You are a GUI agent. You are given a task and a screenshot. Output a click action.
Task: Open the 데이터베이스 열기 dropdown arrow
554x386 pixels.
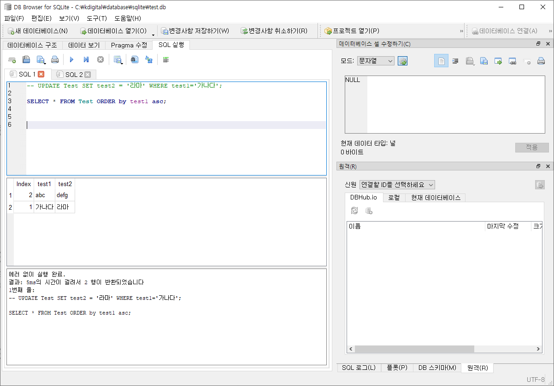click(153, 35)
